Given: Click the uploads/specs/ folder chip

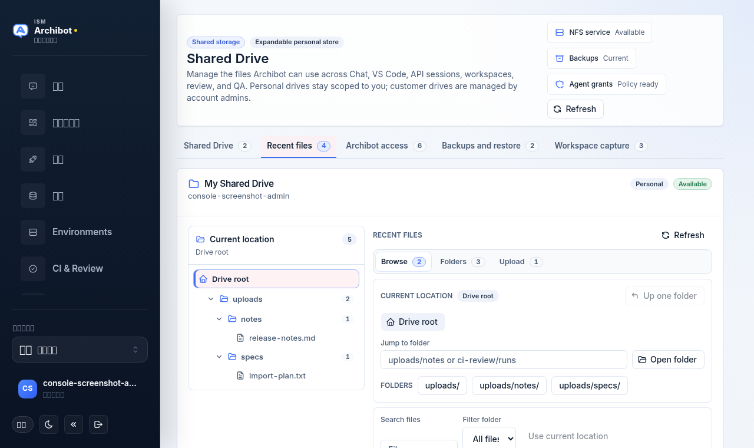Looking at the screenshot, I should click(590, 386).
